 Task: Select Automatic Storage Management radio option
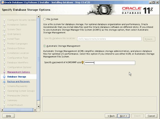(x=44, y=46)
